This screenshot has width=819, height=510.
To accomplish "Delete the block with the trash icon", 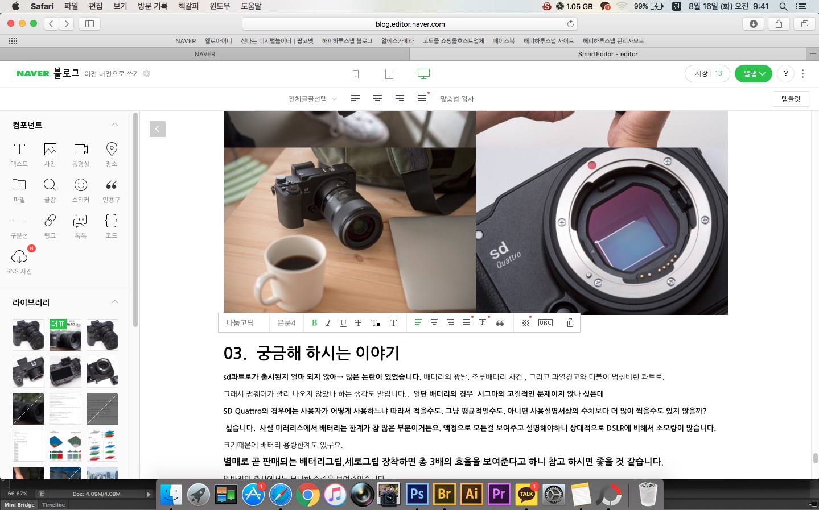I will coord(570,322).
